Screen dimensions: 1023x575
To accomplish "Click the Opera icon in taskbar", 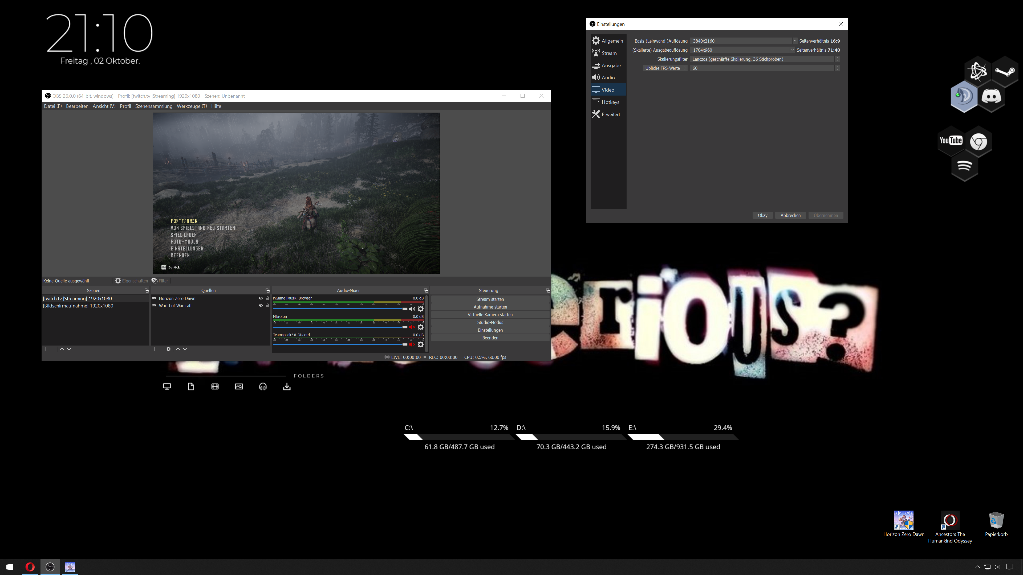I will pos(30,567).
